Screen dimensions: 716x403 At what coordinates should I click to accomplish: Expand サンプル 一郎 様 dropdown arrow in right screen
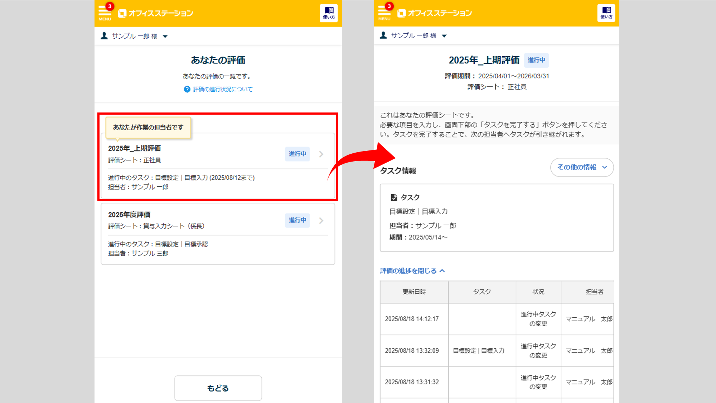click(x=444, y=36)
